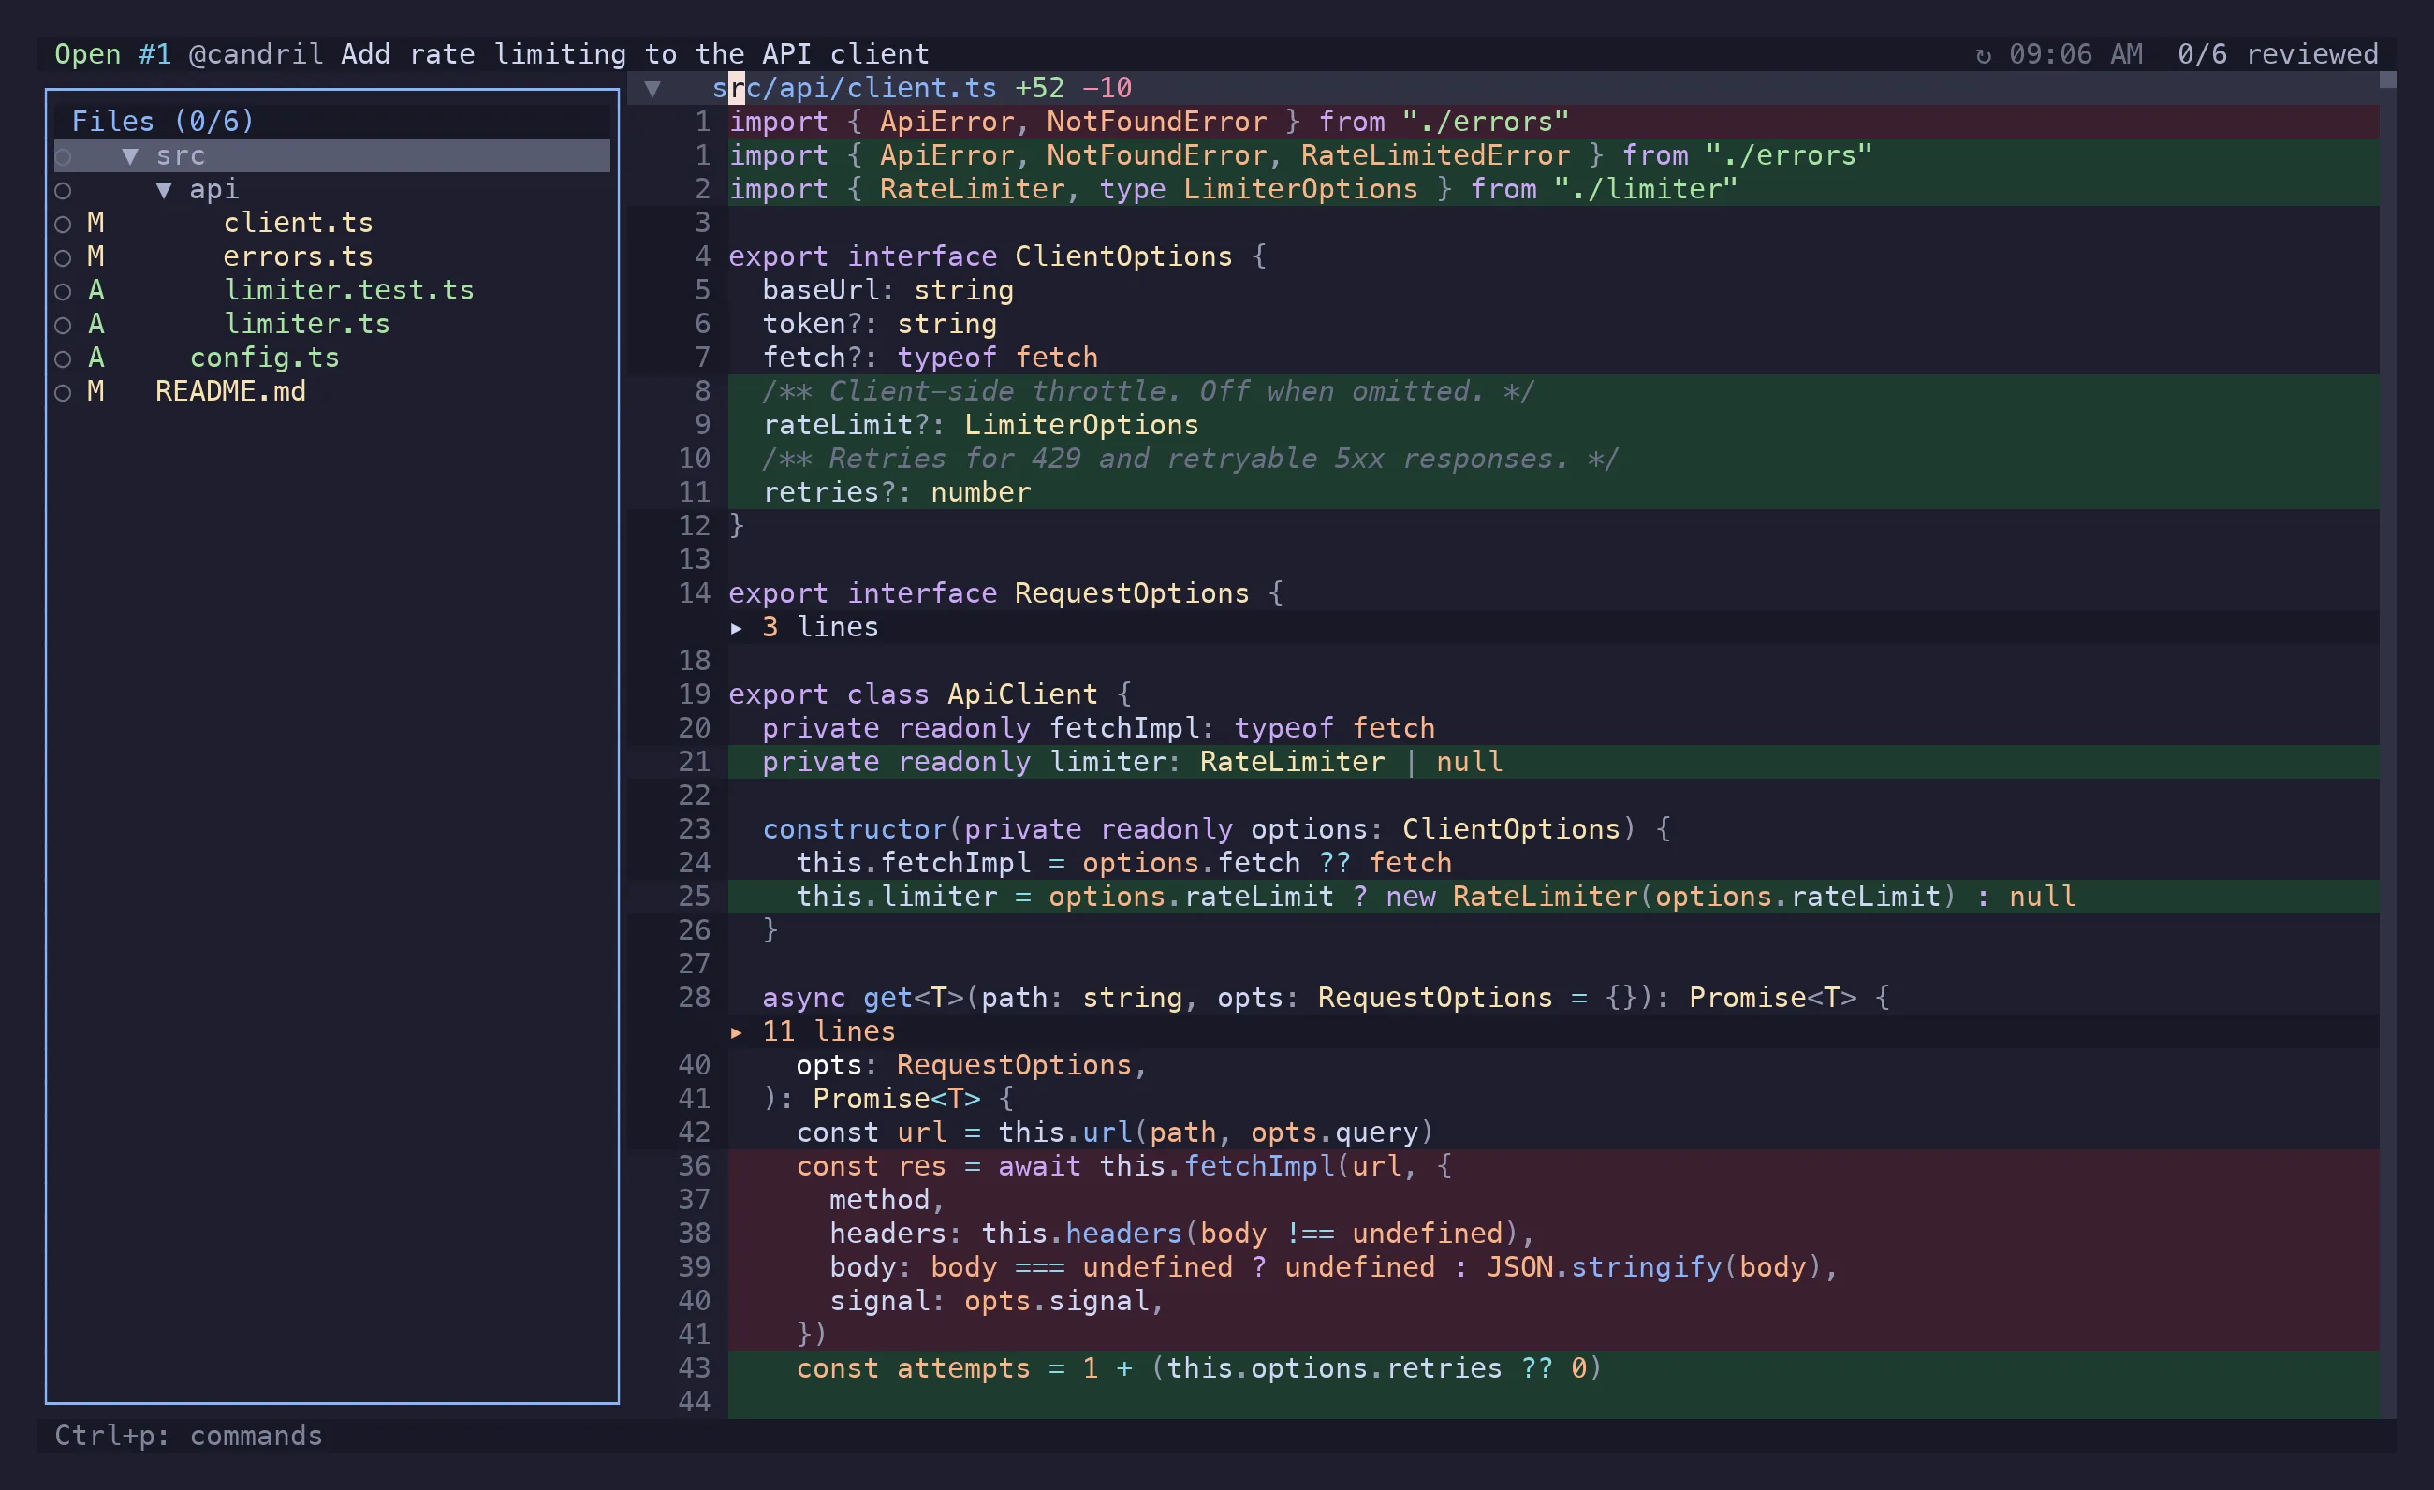This screenshot has height=1490, width=2434.
Task: Click the Modified status M for README.md
Action: pyautogui.click(x=95, y=391)
